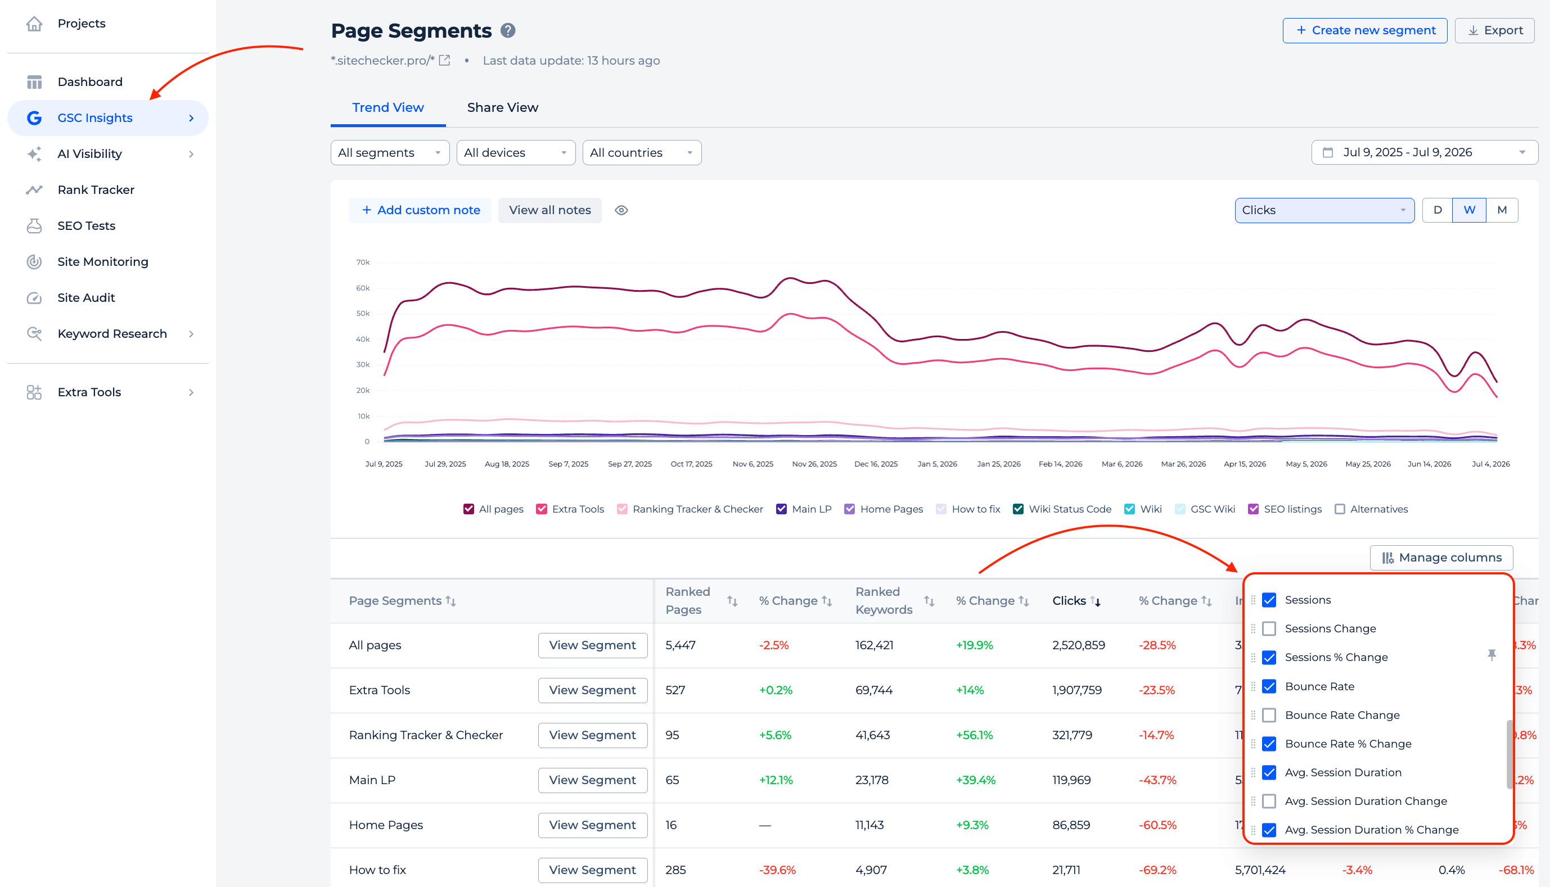Screen dimensions: 1550x887
Task: Enable the Bounce Rate Change checkbox
Action: pos(1269,714)
